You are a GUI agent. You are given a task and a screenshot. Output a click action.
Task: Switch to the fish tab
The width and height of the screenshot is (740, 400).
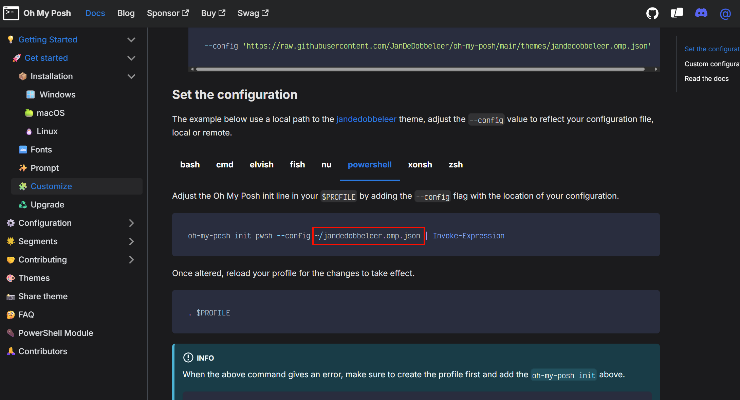tap(297, 165)
